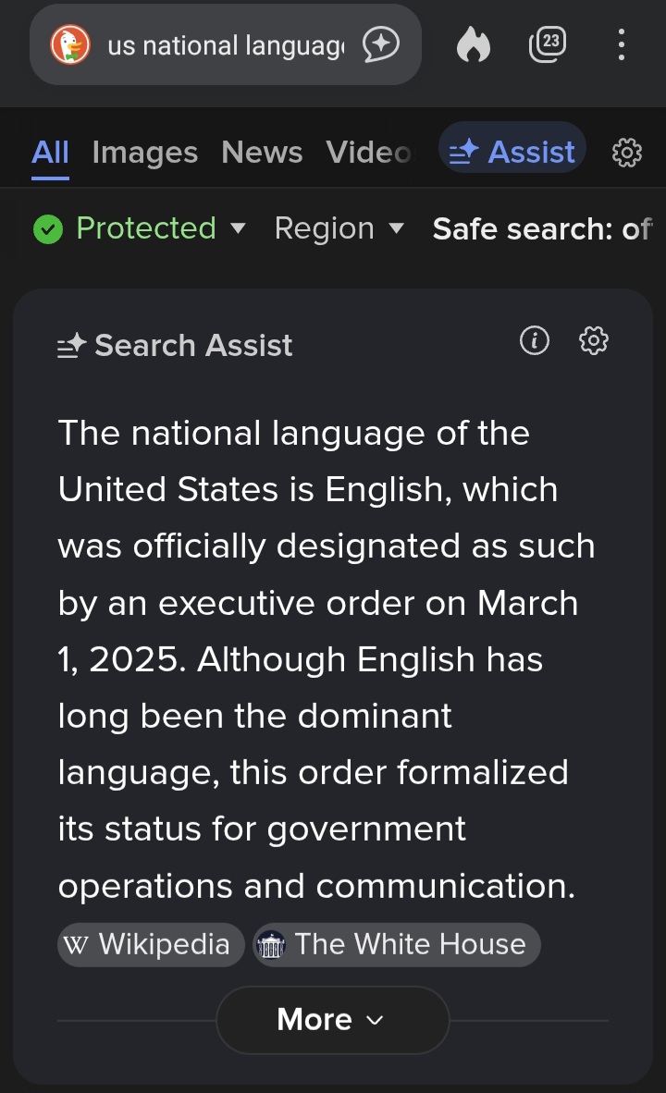
Task: Tap the Search Assist info icon
Action: 535,341
